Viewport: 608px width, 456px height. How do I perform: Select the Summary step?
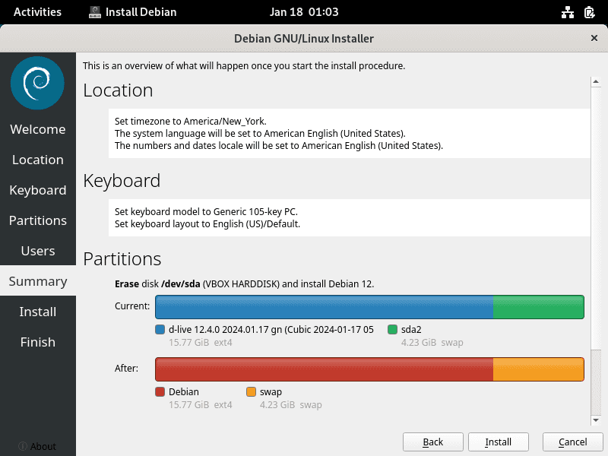(x=38, y=281)
